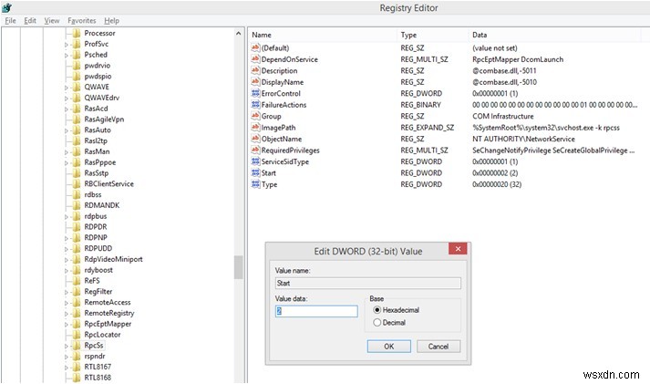
Task: Click the 'COM Infrastructure' data cell
Action: click(x=503, y=116)
